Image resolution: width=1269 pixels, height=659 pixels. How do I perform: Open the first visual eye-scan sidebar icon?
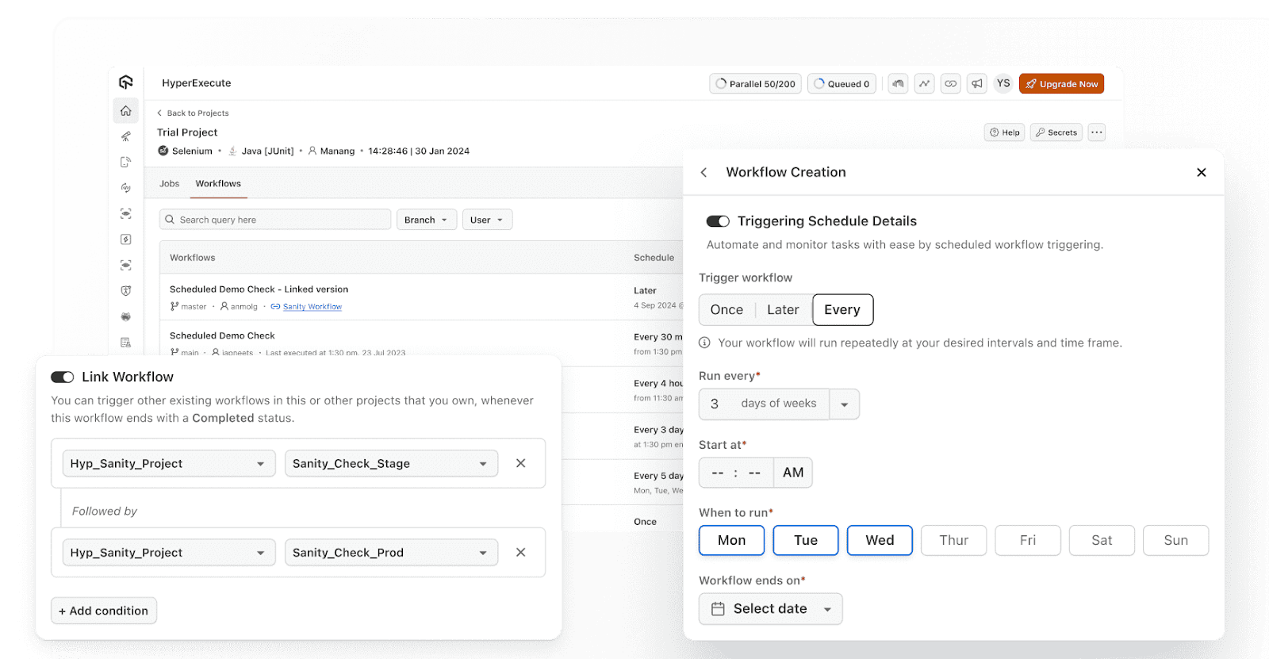pos(125,213)
